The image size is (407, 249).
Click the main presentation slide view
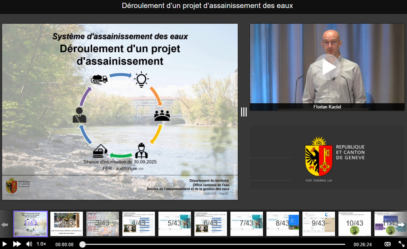(x=120, y=112)
